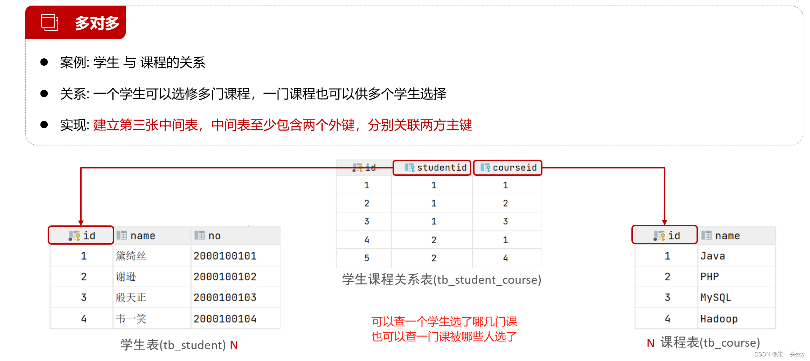Click the caption 学生课程关系表(tb_student_course)

click(442, 280)
